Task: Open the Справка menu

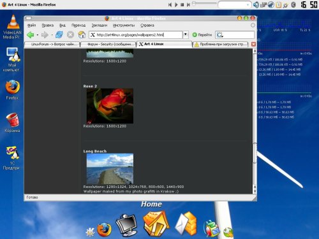Action: click(147, 25)
